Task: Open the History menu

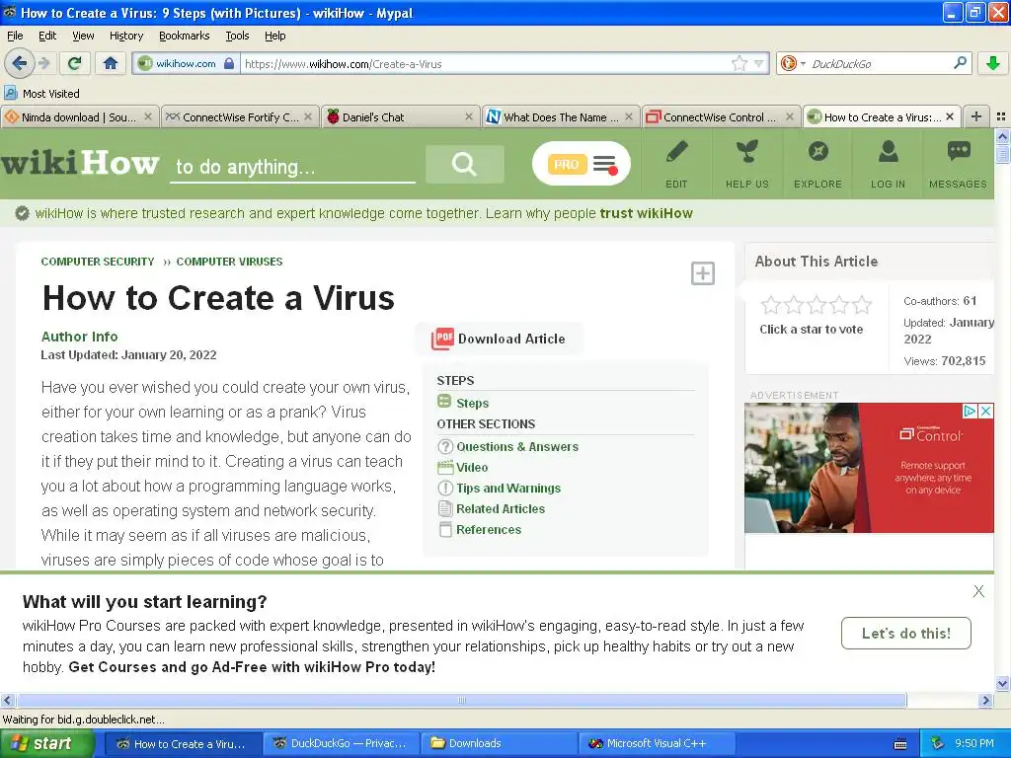Action: pos(125,36)
